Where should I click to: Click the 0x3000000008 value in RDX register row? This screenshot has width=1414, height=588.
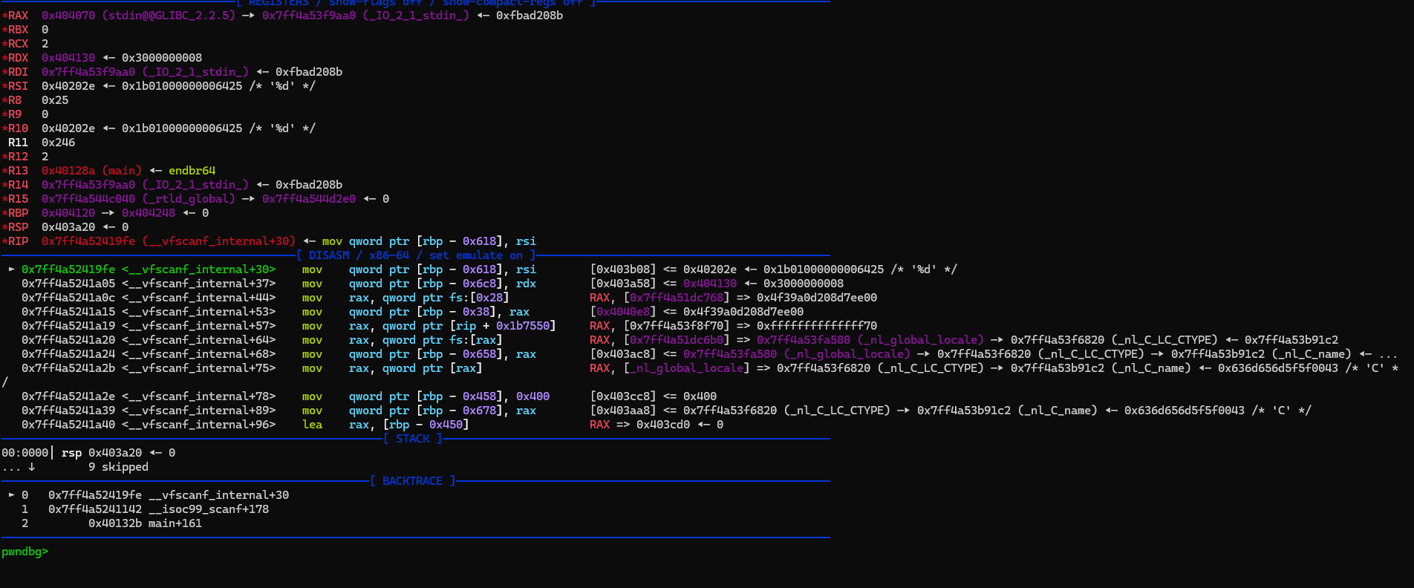pyautogui.click(x=162, y=58)
